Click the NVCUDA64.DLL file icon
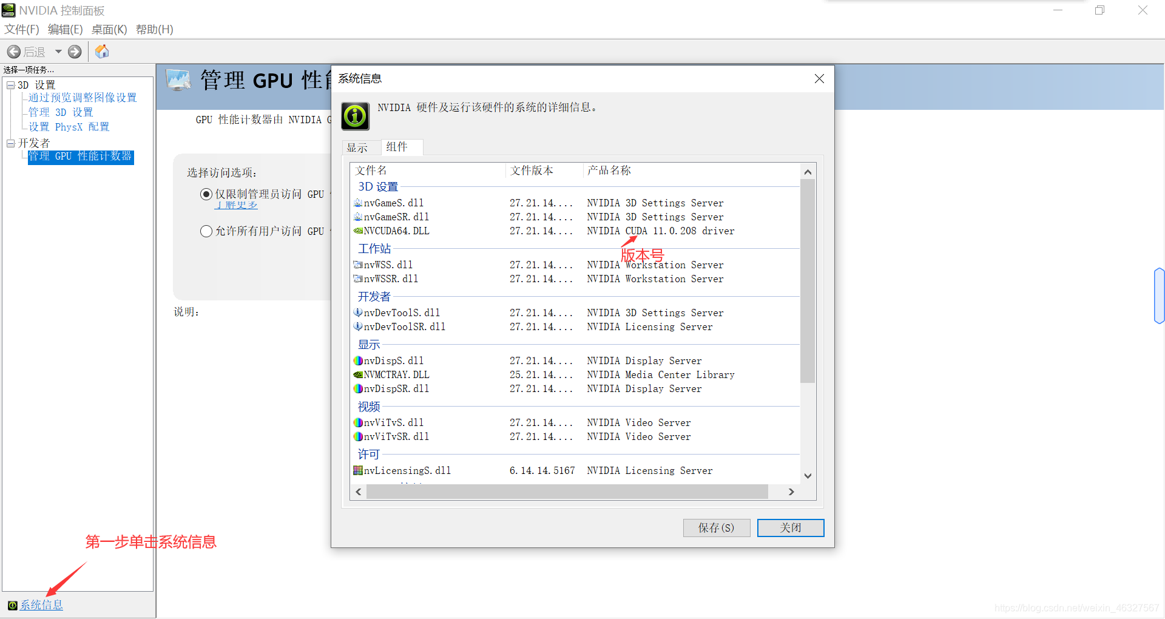Image resolution: width=1165 pixels, height=619 pixels. tap(358, 231)
